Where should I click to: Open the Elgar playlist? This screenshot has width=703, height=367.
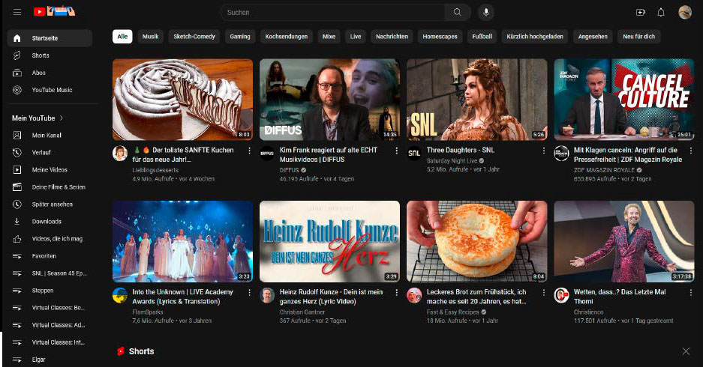click(50, 360)
